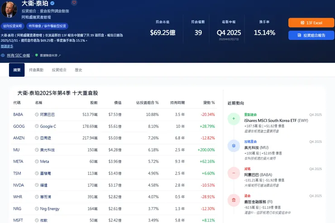The image size is (335, 223).
Task: Sort by the 股數 column header
Action: pyautogui.click(x=94, y=102)
